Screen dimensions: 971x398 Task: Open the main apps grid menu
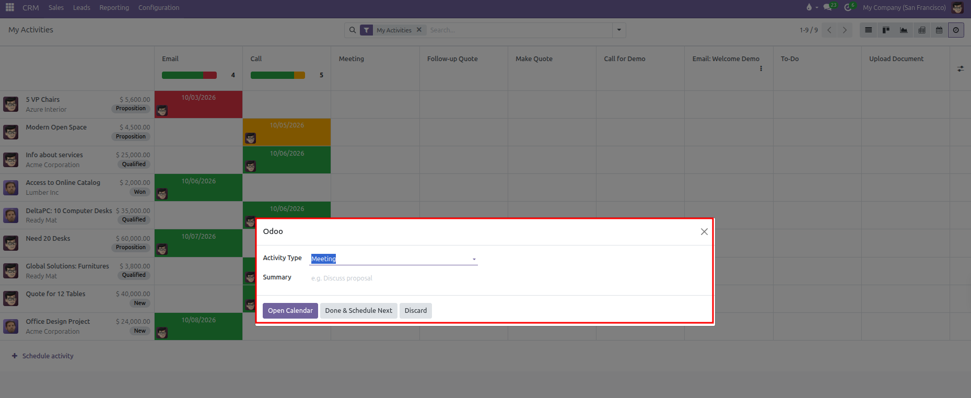pyautogui.click(x=9, y=7)
